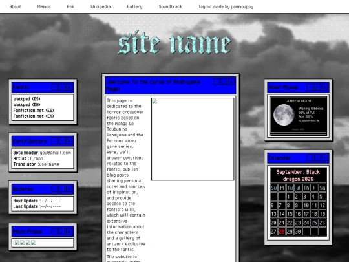Close the Welcome panel with its X
This screenshot has width=349, height=262.
(231, 82)
